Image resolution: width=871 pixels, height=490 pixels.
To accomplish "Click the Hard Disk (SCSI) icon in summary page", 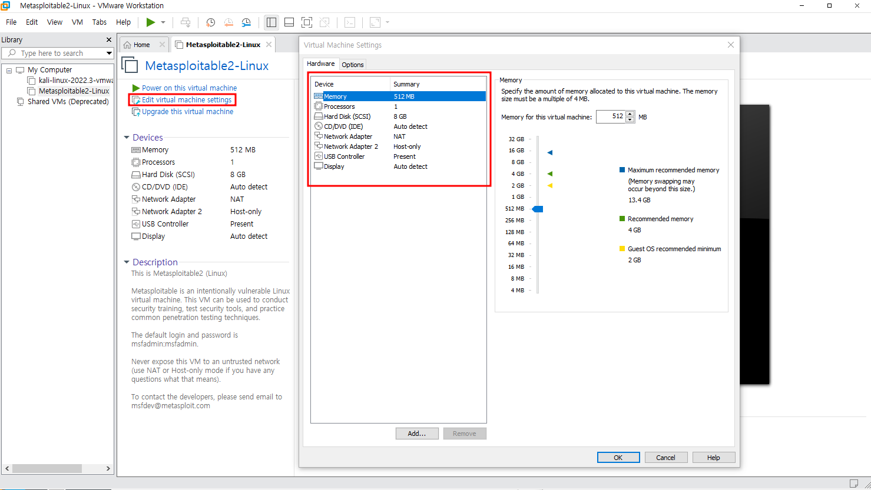I will click(136, 175).
